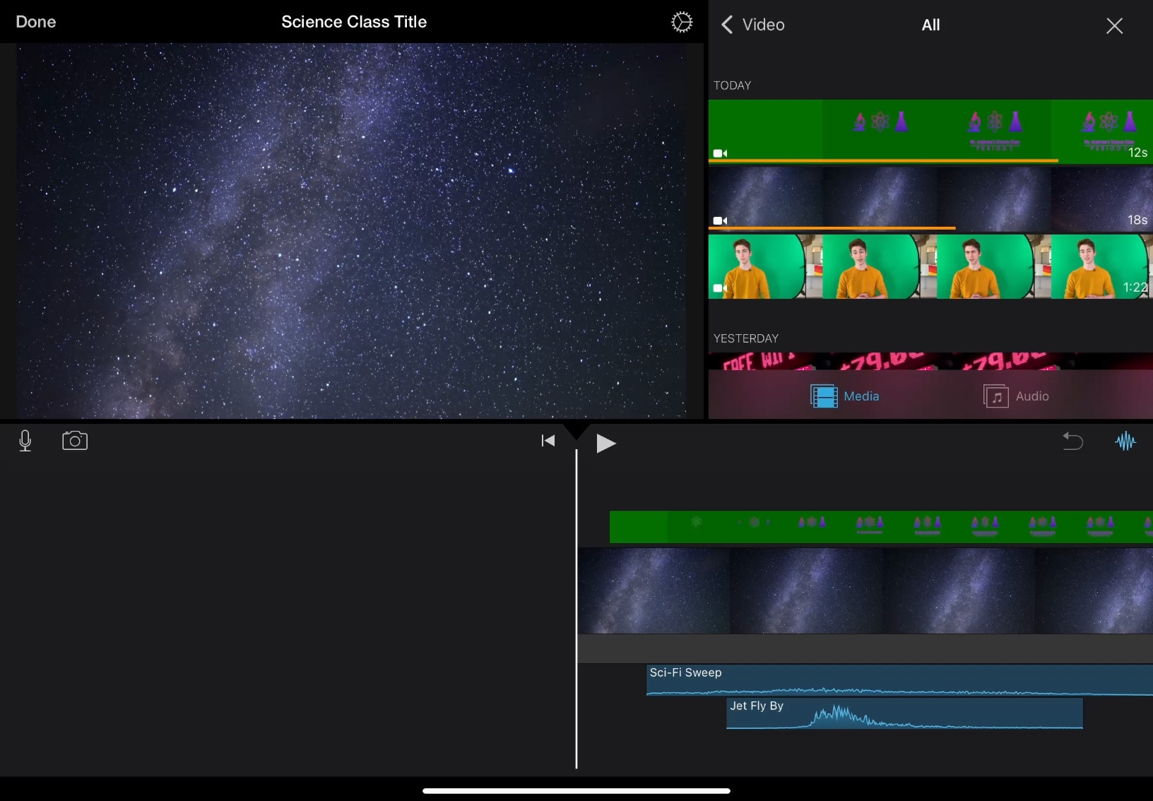1153x801 pixels.
Task: Select green overlay clip in timeline
Action: coord(880,527)
